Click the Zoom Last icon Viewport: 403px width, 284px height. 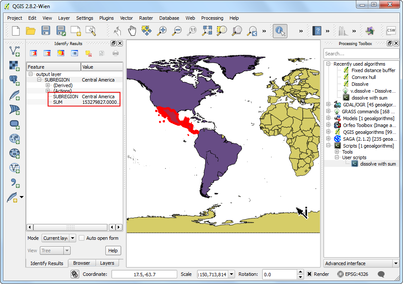click(x=252, y=31)
